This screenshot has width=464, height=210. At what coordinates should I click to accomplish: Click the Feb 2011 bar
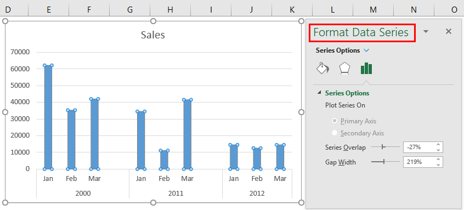coord(164,160)
